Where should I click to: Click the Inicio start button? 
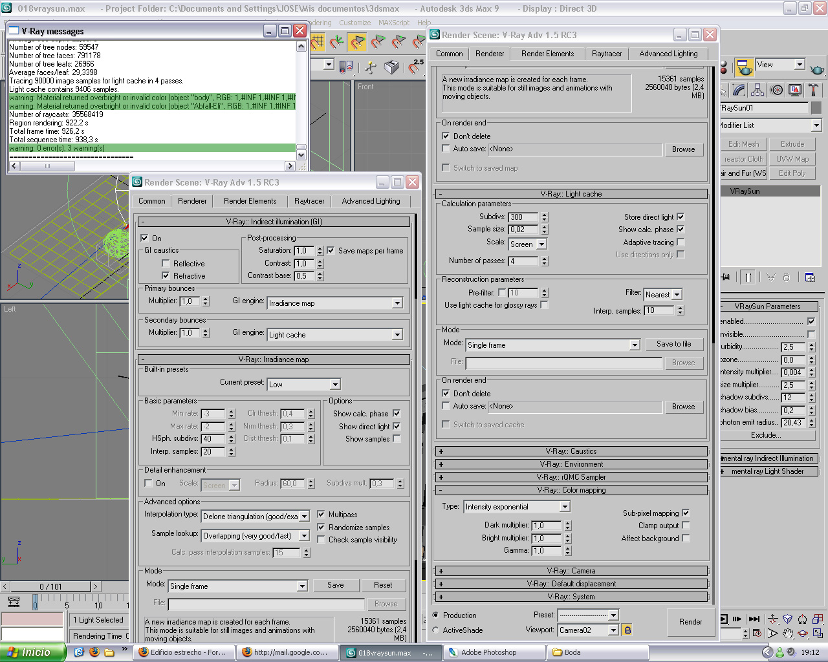(x=32, y=652)
